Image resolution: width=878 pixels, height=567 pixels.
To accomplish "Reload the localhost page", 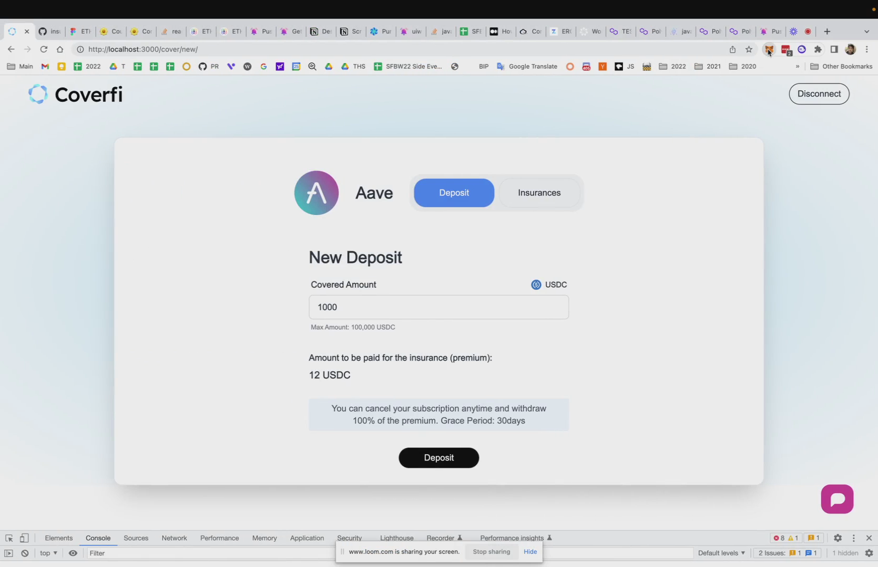I will point(44,49).
